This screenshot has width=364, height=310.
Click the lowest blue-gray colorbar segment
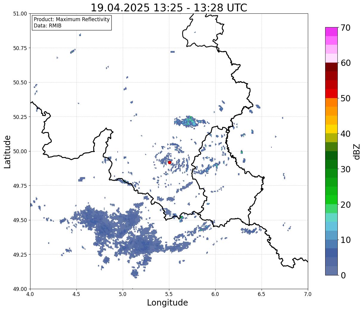pos(331,271)
